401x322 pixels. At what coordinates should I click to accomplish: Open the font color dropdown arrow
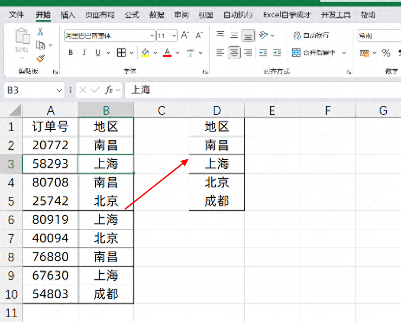pos(177,53)
